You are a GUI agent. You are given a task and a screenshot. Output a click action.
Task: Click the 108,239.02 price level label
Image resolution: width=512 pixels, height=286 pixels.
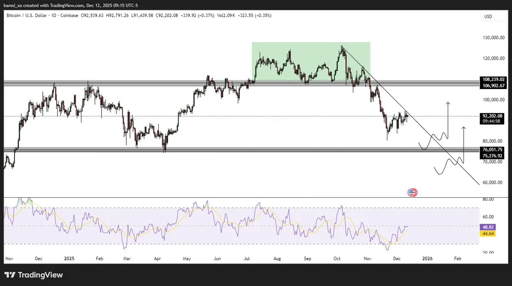tap(493, 79)
